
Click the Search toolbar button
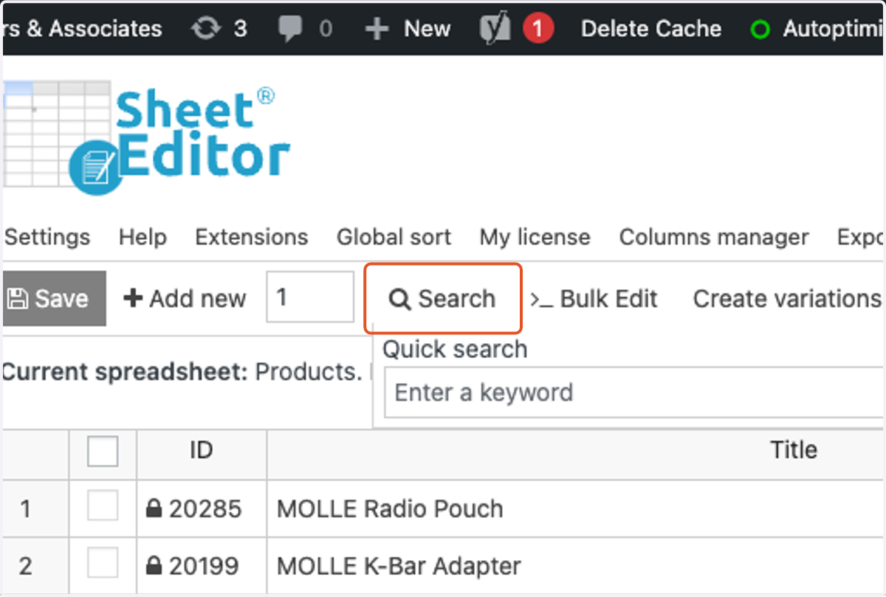443,298
